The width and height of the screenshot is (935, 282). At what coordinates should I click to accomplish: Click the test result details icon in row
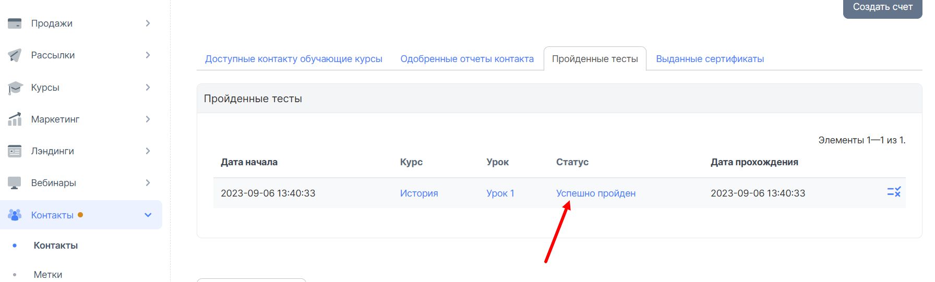tap(894, 192)
